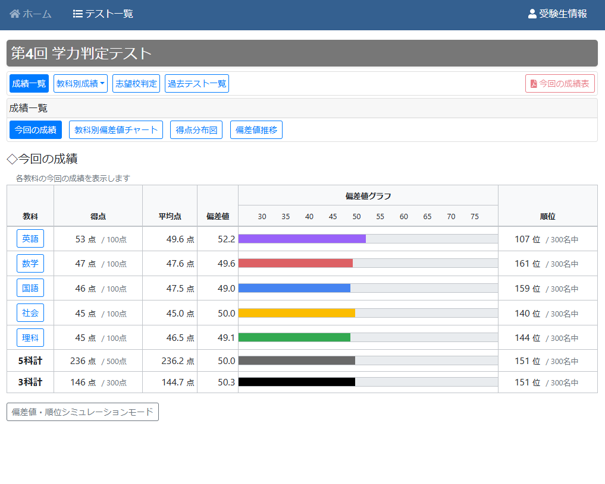The width and height of the screenshot is (605, 484).
Task: Open the 過去テスト一覧 tab
Action: [197, 84]
